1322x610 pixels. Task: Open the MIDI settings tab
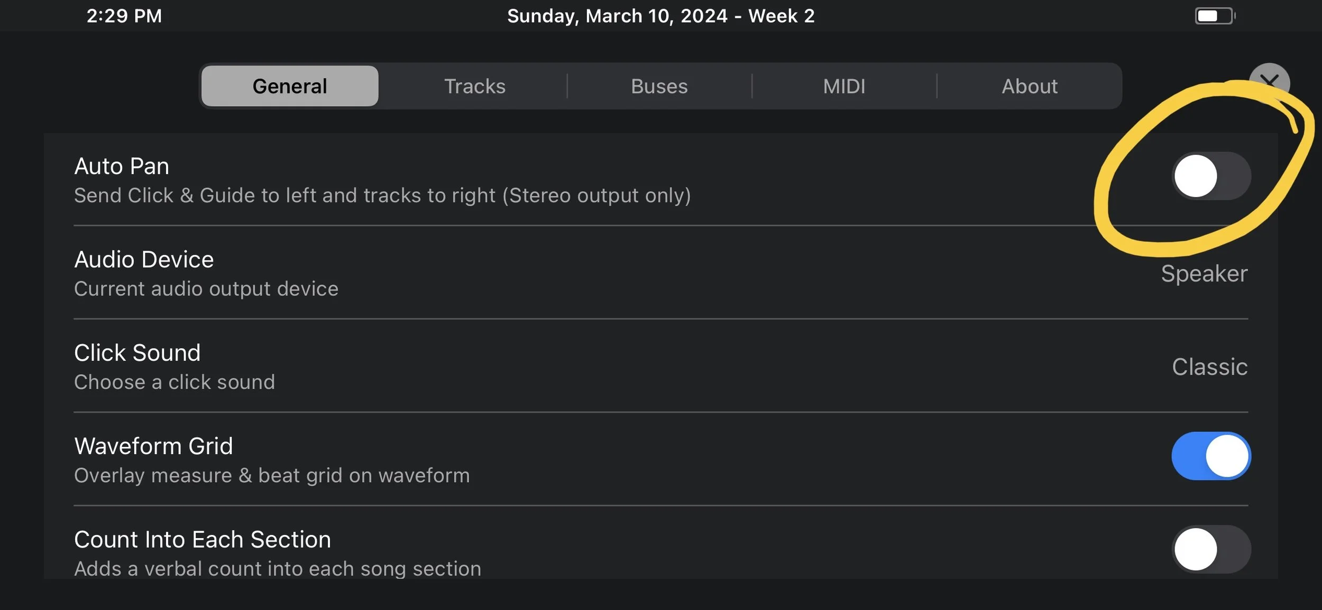[844, 86]
